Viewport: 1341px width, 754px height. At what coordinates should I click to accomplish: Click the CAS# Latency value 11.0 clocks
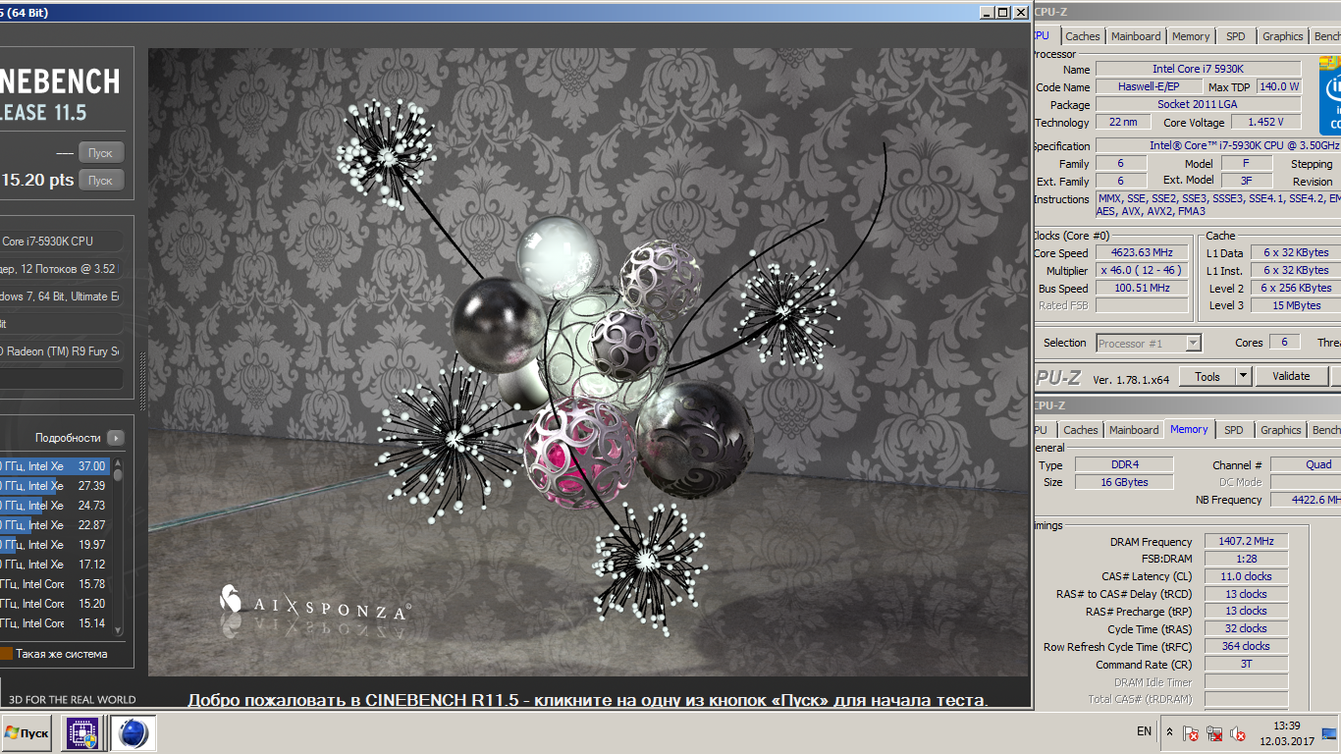pos(1246,577)
